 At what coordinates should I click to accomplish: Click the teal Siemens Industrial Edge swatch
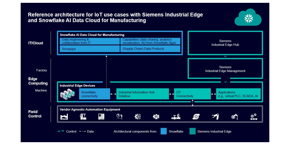(192, 131)
